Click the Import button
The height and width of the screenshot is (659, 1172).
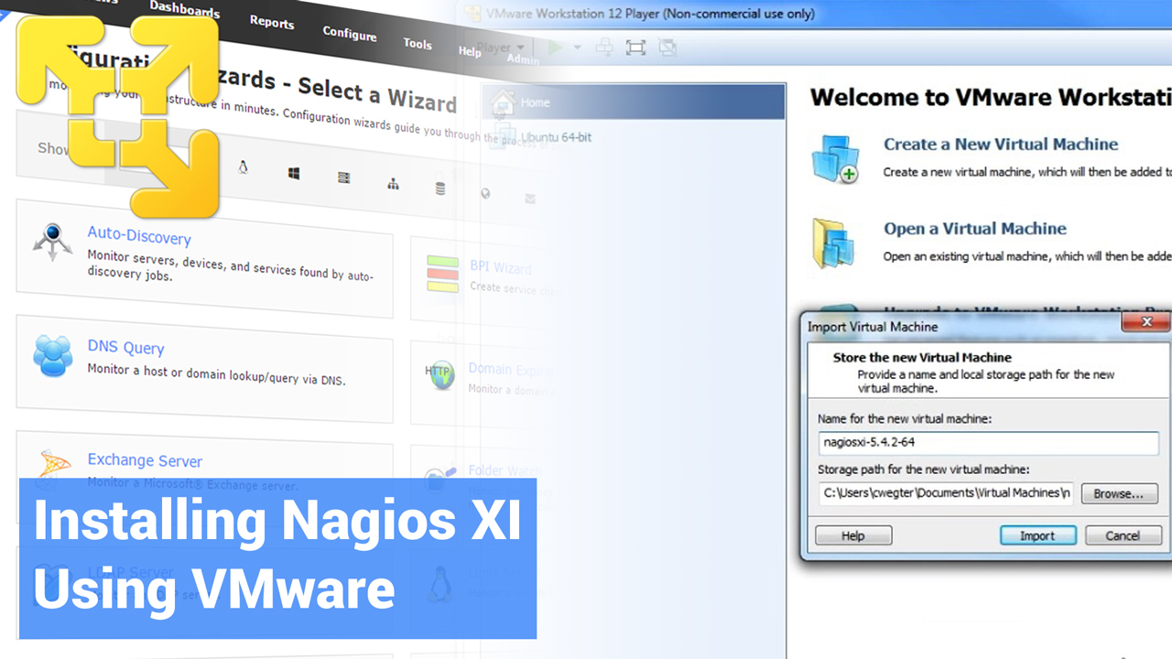pyautogui.click(x=1037, y=535)
